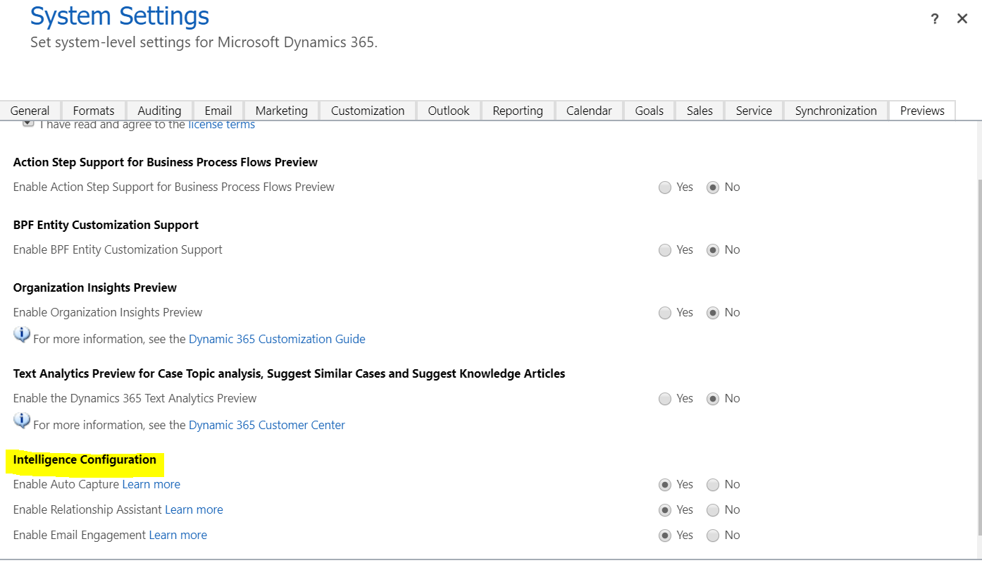The width and height of the screenshot is (982, 563).
Task: Go to the Synchronization tab
Action: tap(835, 111)
